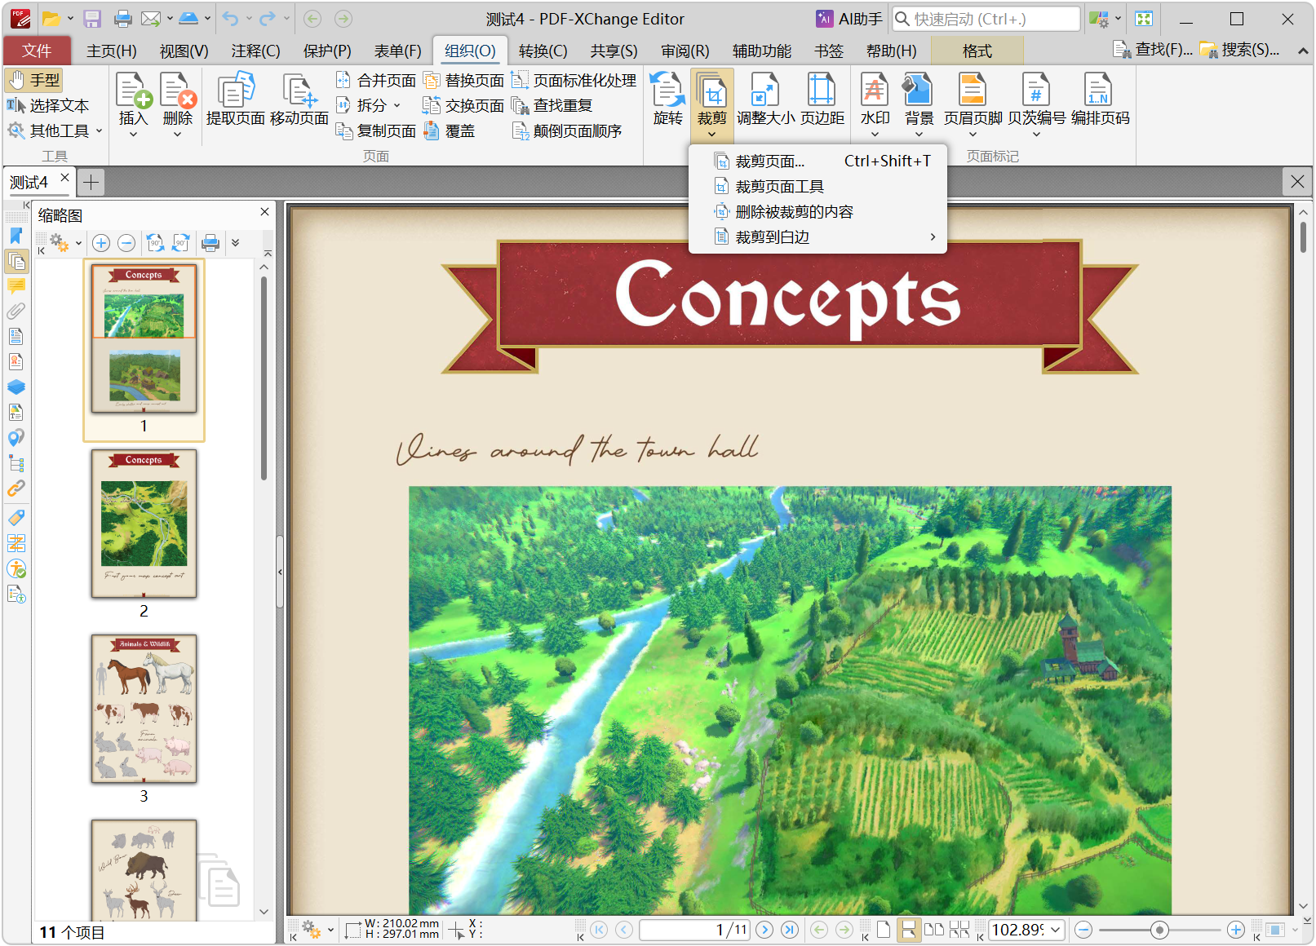Adjust the zoom slider handle

coord(1159,930)
